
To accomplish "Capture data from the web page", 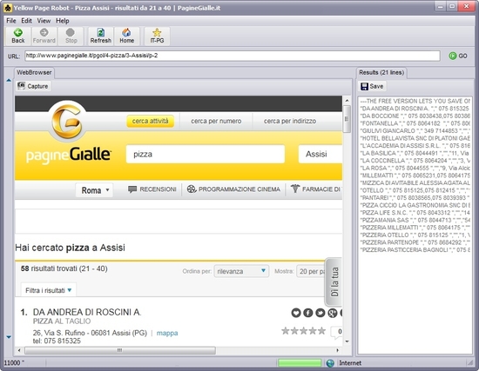I will (33, 86).
